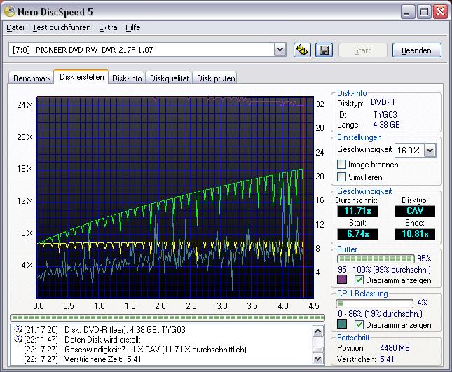
Task: Enable the Image brennen checkbox
Action: click(x=341, y=164)
